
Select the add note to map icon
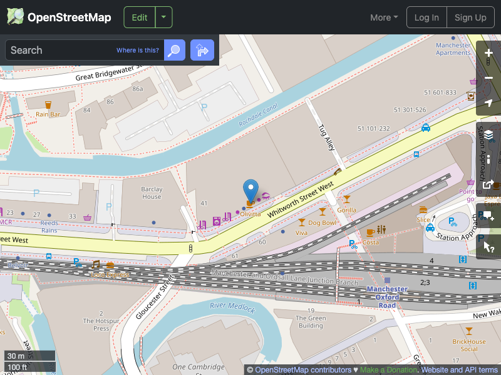click(488, 216)
